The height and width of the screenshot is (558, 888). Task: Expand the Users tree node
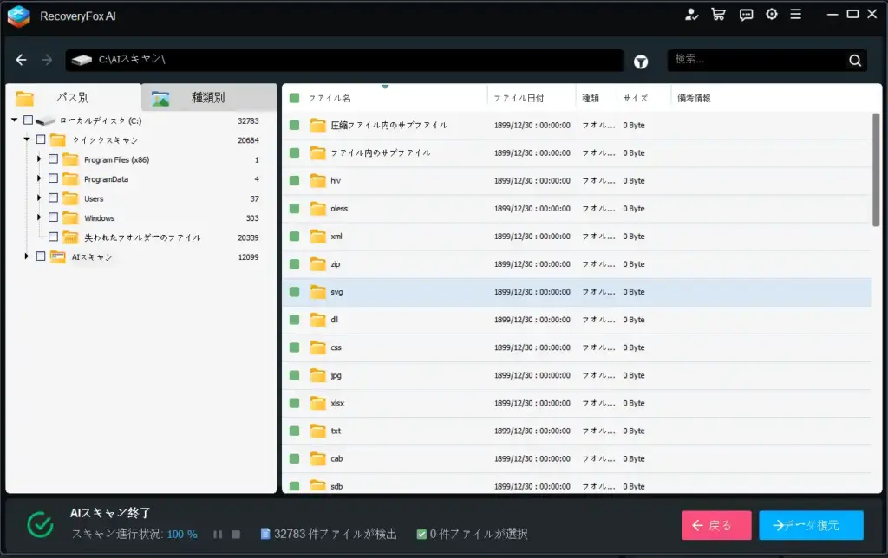[38, 198]
